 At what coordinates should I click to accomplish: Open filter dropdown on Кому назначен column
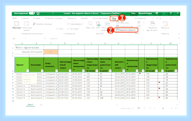pyautogui.click(x=57, y=71)
